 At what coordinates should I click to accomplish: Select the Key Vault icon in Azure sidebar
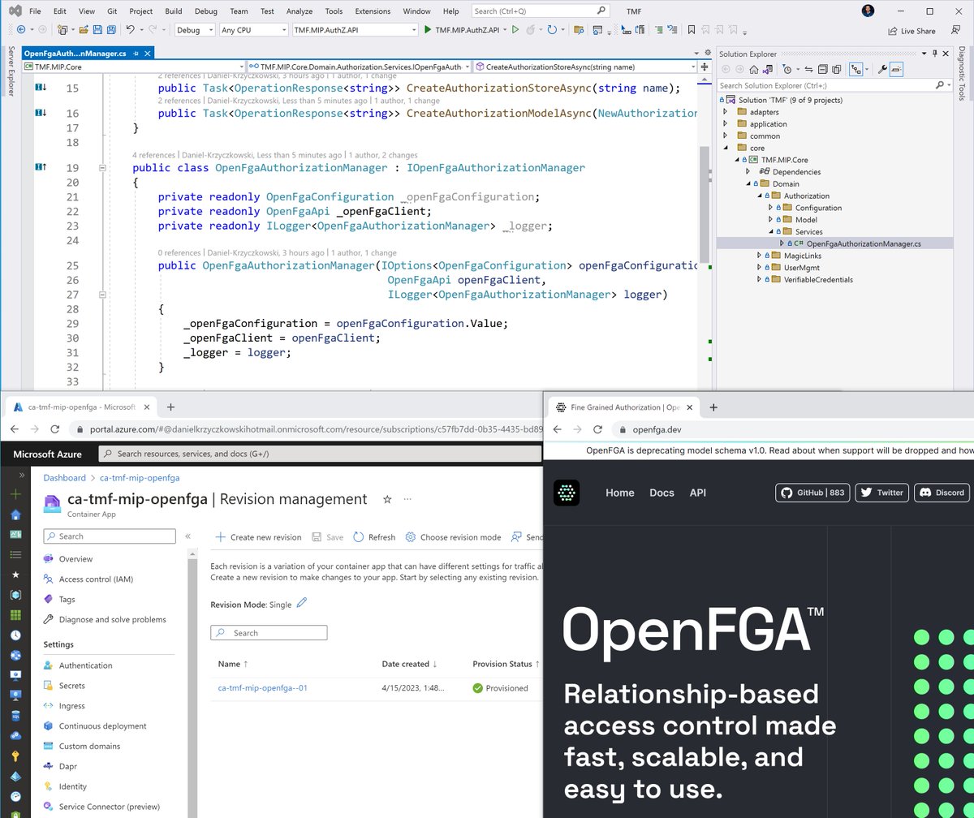click(16, 756)
